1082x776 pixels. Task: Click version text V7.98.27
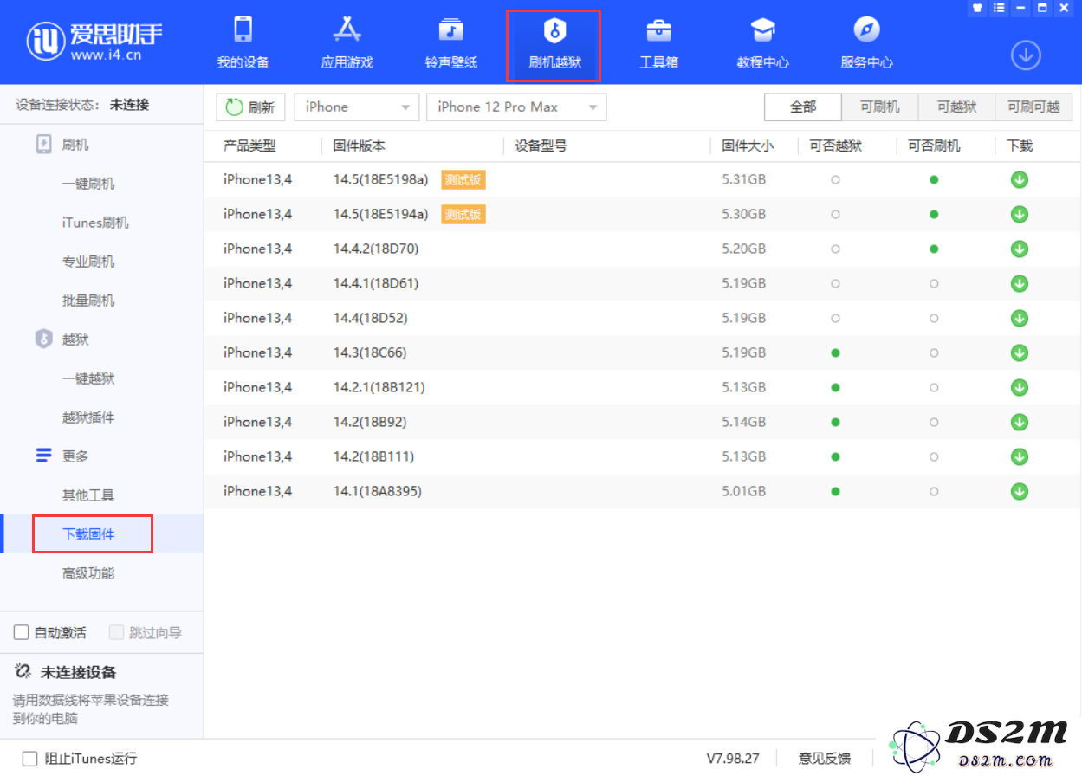click(733, 759)
